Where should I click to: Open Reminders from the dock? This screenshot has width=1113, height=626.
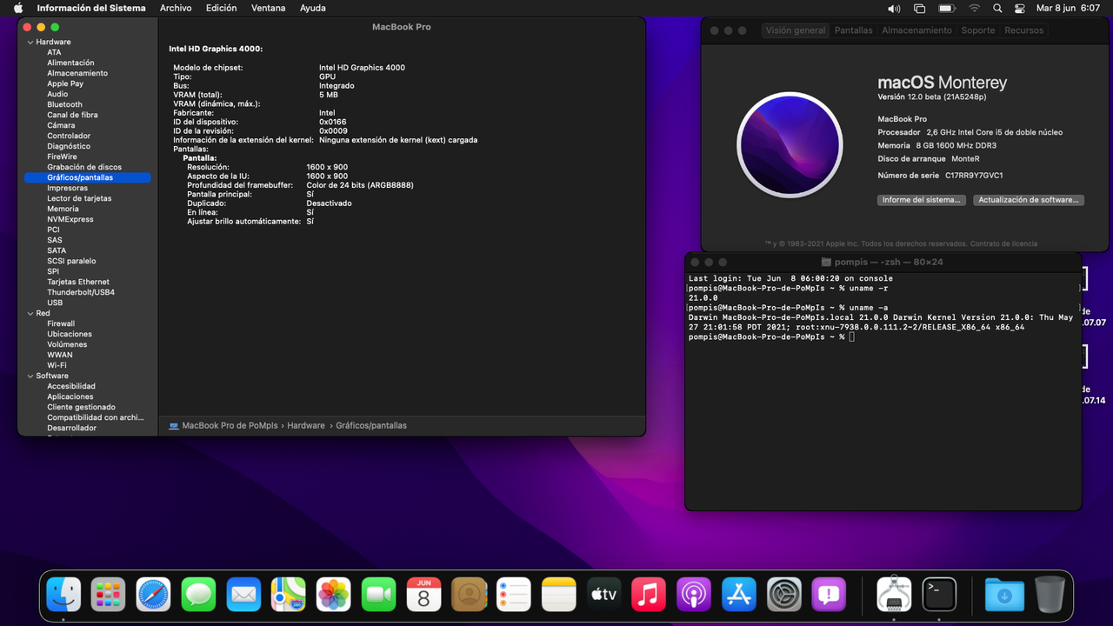coord(514,595)
